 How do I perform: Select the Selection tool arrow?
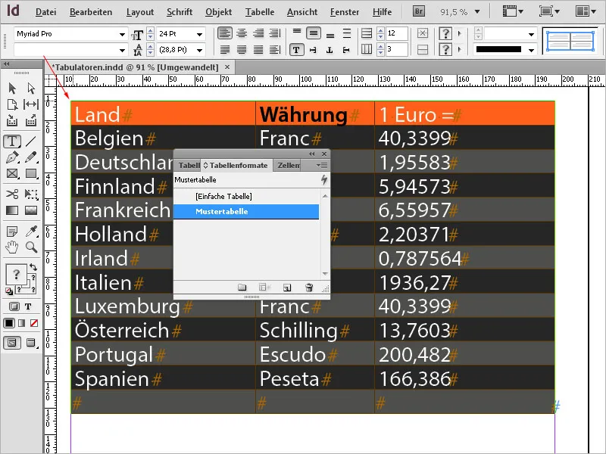(x=12, y=89)
